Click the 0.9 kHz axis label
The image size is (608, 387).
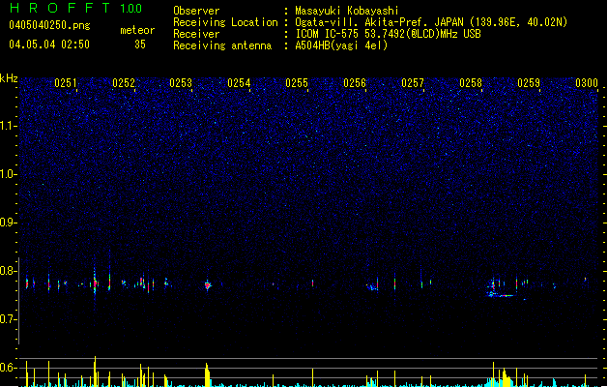point(9,223)
